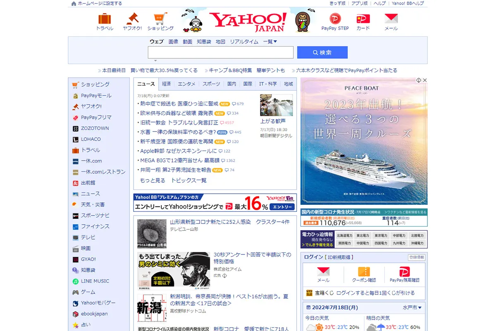
Task: Open the PayPay STEP icon
Action: (335, 19)
